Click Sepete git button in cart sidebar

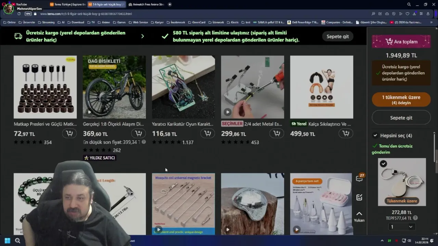(x=401, y=118)
